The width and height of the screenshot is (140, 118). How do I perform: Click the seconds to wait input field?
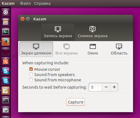click(x=95, y=87)
